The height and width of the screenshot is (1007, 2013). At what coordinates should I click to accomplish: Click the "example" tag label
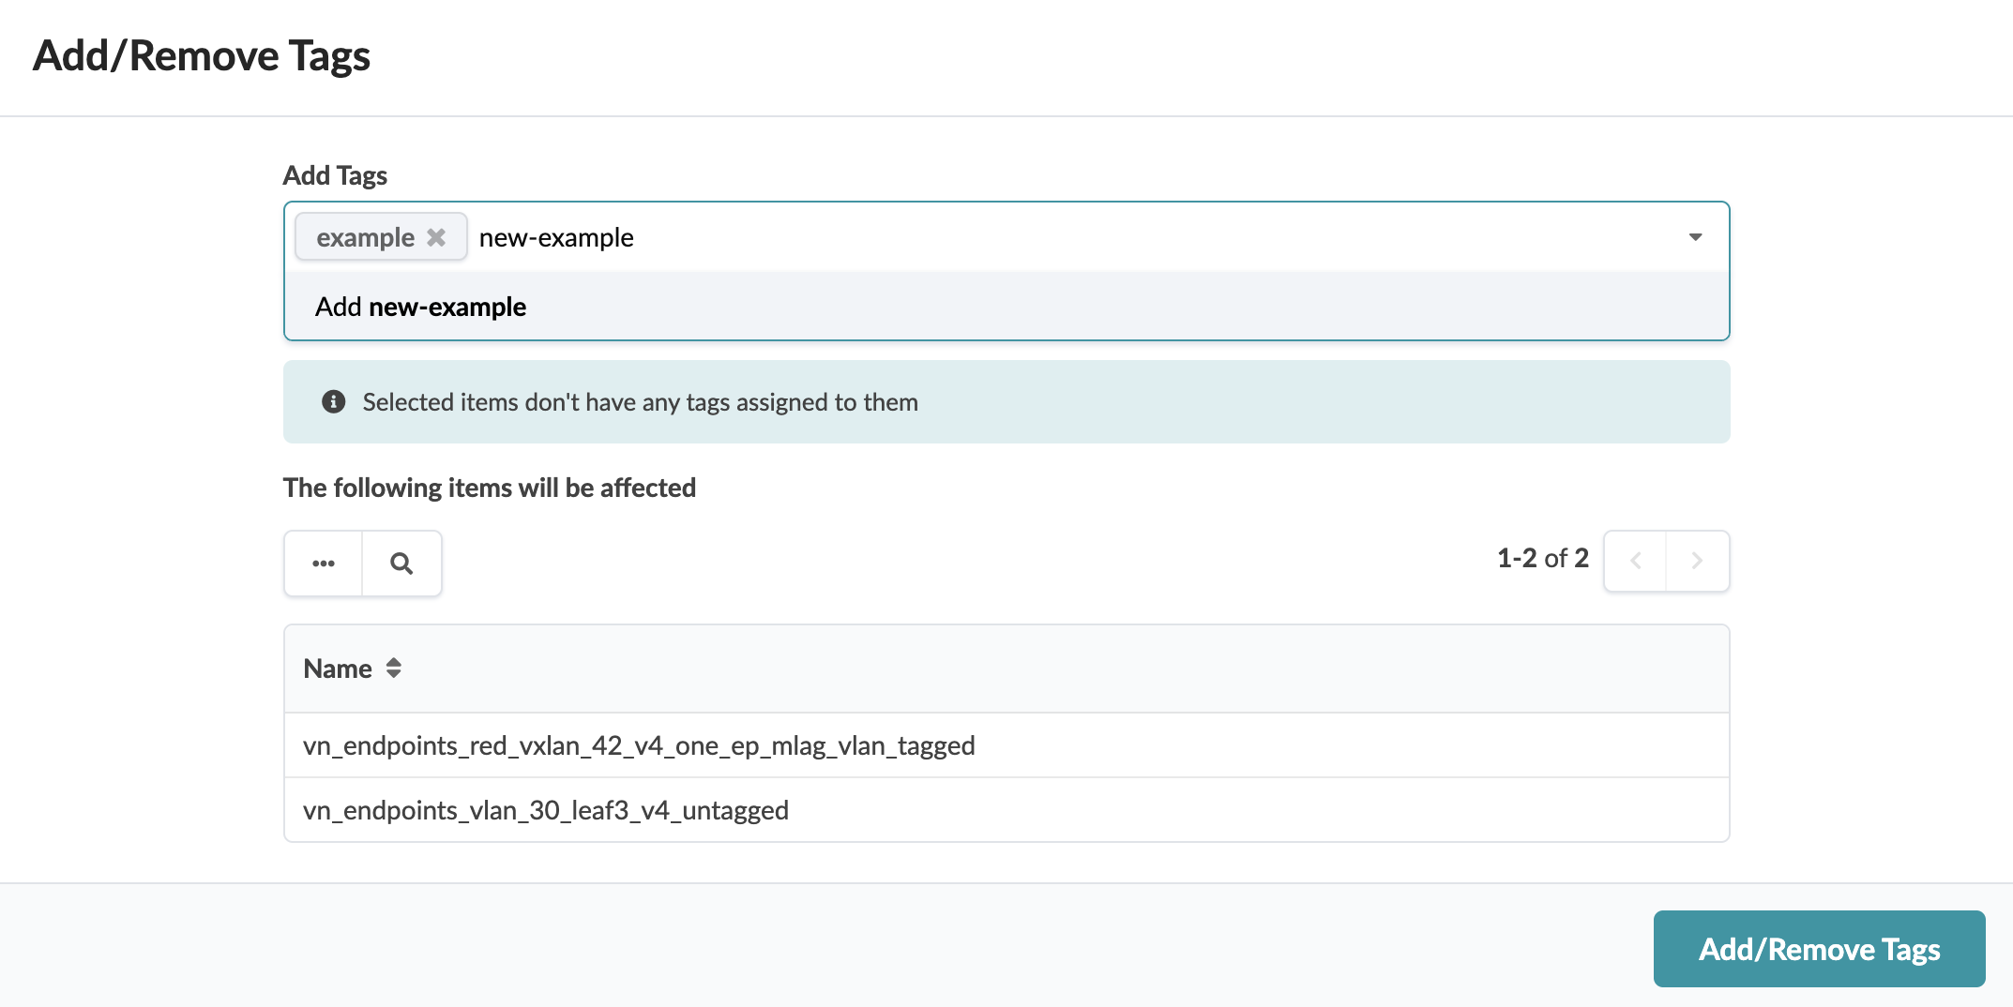(365, 237)
